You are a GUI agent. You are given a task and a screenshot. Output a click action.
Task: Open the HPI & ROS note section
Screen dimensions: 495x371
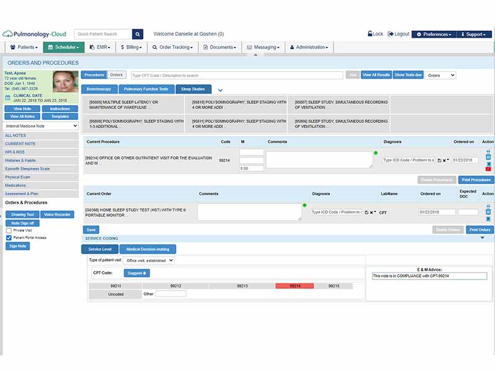point(41,152)
